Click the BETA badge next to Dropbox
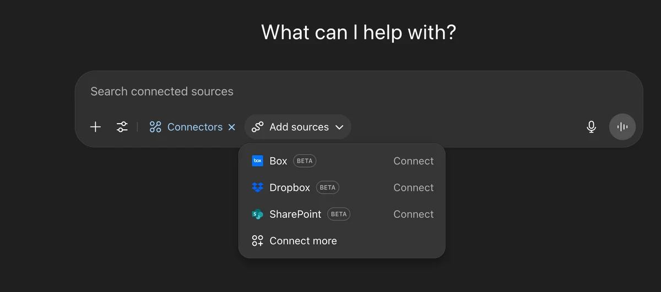 click(x=328, y=188)
